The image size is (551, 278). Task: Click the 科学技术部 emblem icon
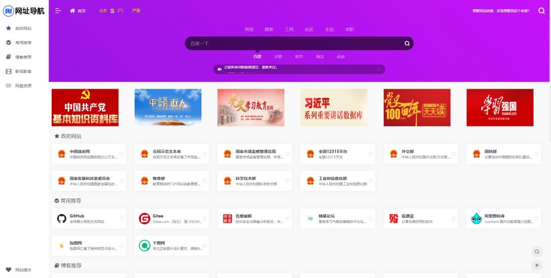tap(228, 181)
